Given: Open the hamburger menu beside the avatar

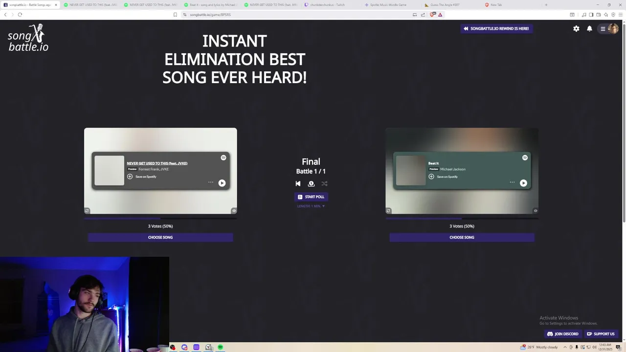Looking at the screenshot, I should coord(603,29).
